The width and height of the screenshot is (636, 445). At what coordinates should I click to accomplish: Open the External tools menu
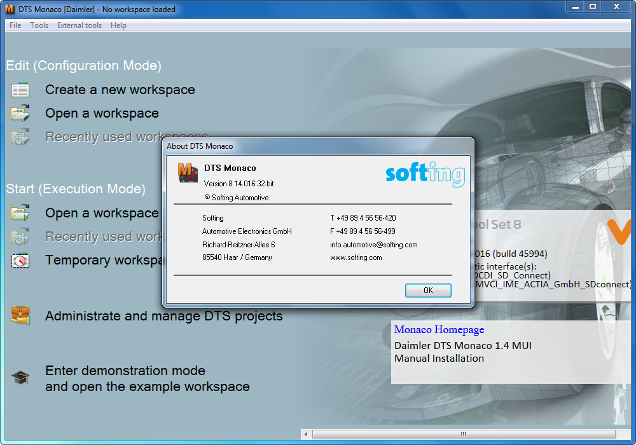(x=79, y=25)
